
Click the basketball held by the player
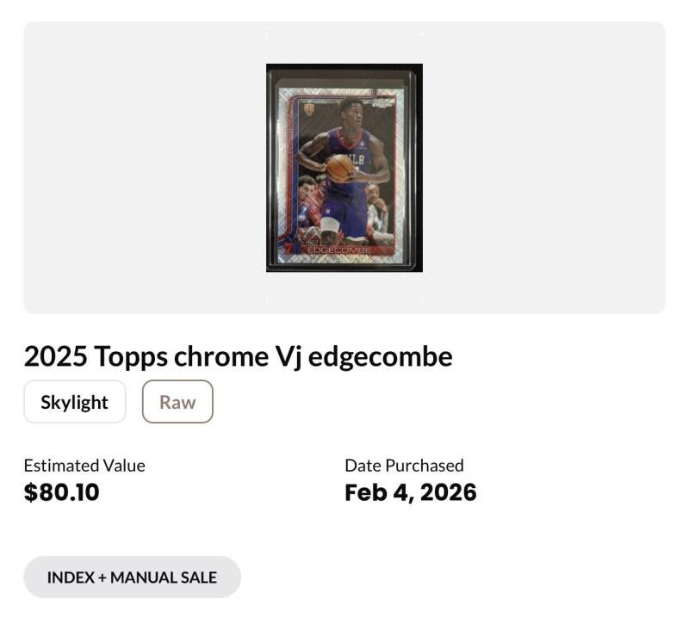point(339,167)
